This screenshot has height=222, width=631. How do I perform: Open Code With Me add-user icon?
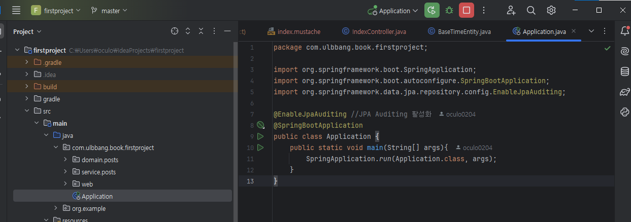511,10
